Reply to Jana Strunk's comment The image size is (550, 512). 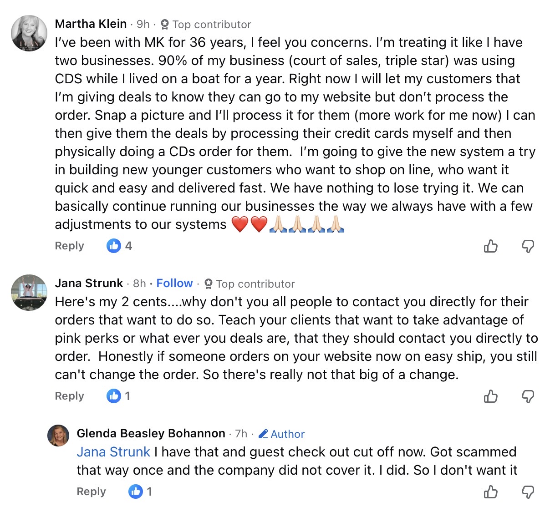(69, 396)
